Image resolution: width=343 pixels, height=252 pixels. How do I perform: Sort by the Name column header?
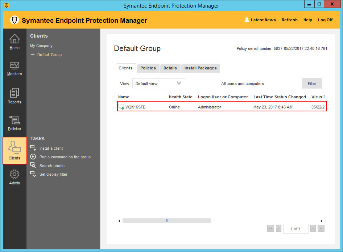pyautogui.click(x=124, y=97)
